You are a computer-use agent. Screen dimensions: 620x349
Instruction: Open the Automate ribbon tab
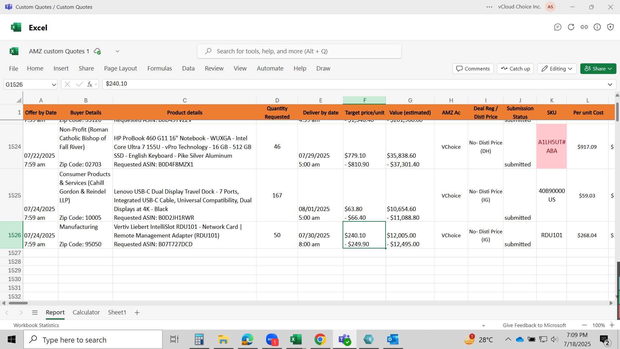click(270, 69)
